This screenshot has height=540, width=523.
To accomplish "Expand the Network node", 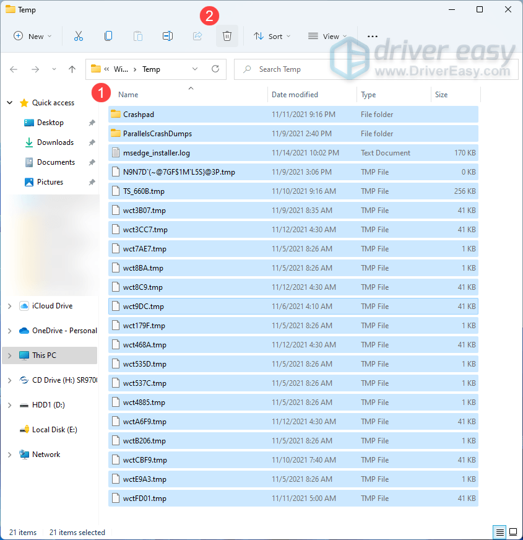I will (x=10, y=455).
